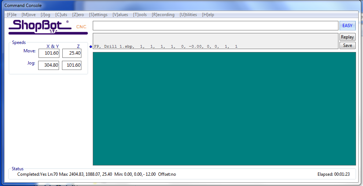Image resolution: width=363 pixels, height=186 pixels.
Task: Click the teal preview display area
Action: coord(224,109)
